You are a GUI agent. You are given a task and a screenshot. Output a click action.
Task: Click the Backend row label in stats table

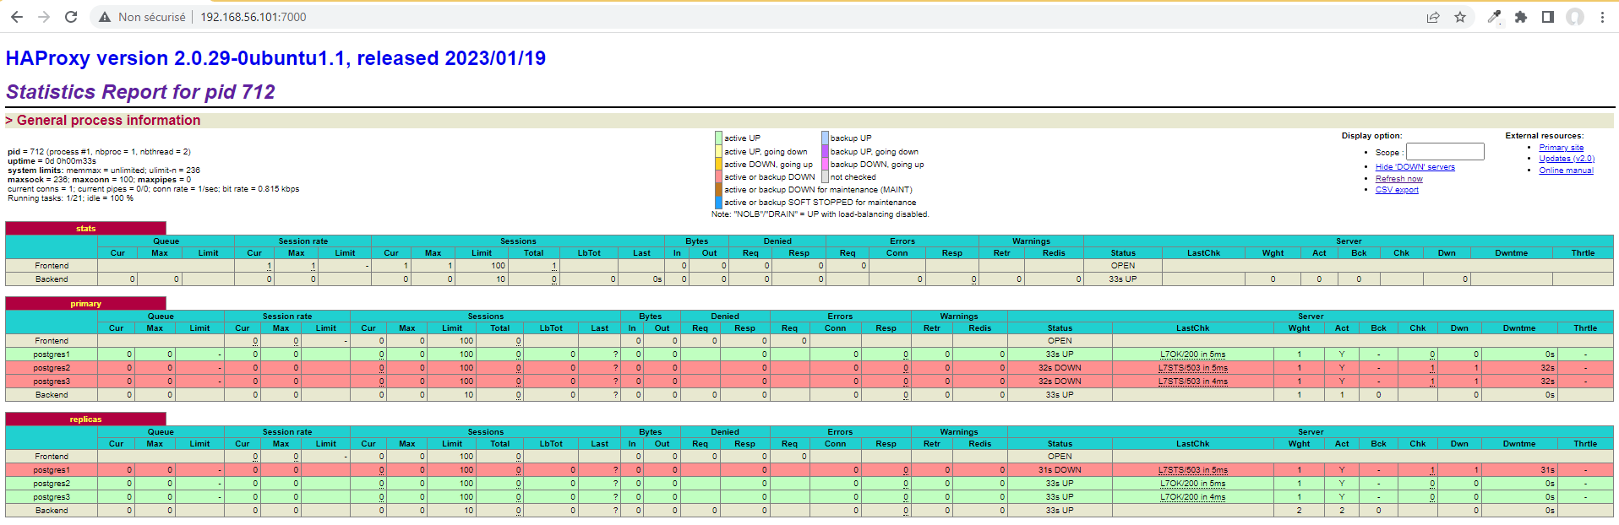(x=52, y=279)
